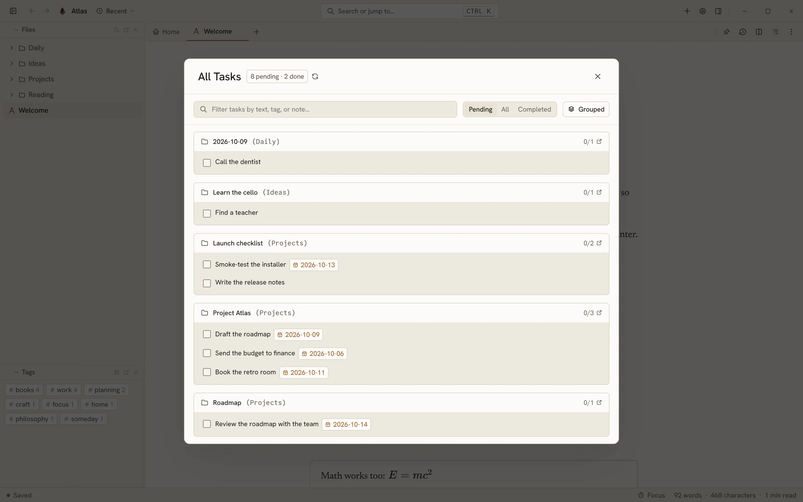
Task: Open the 2026-10-09 Daily note link icon
Action: coord(599,141)
